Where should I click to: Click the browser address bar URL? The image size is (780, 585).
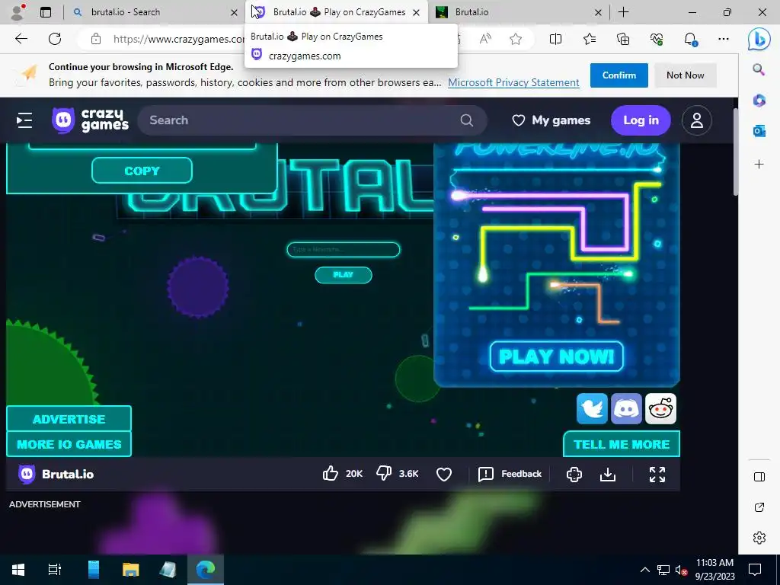(178, 39)
